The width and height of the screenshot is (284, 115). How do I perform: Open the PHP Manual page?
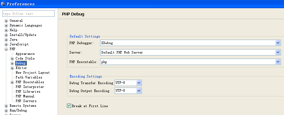click(25, 96)
